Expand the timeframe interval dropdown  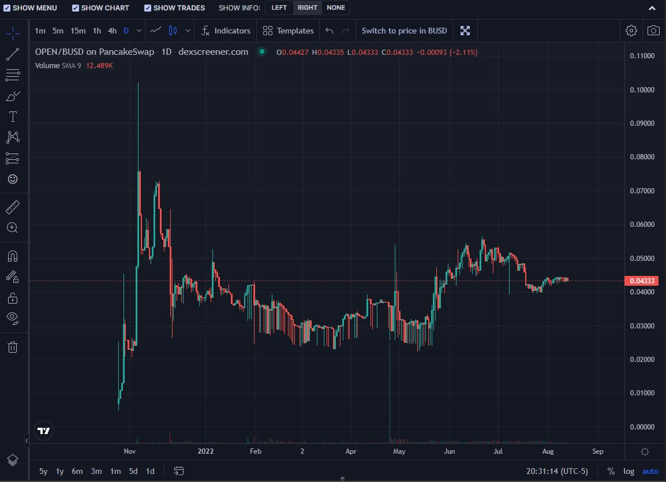[139, 31]
